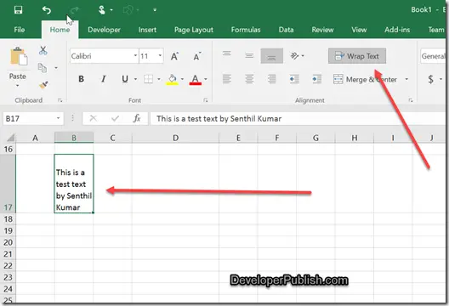Click the Copy icon
449x306 pixels.
coord(43,68)
